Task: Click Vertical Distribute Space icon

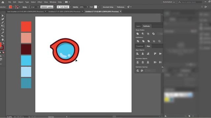Action: 137,70
